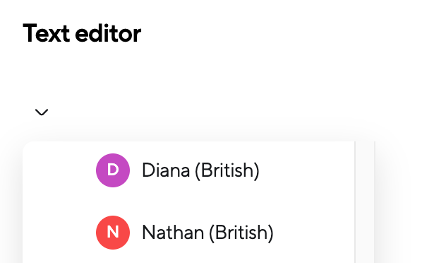Pick the voice with the magenta circle avatar
This screenshot has width=446, height=263.
click(x=188, y=170)
